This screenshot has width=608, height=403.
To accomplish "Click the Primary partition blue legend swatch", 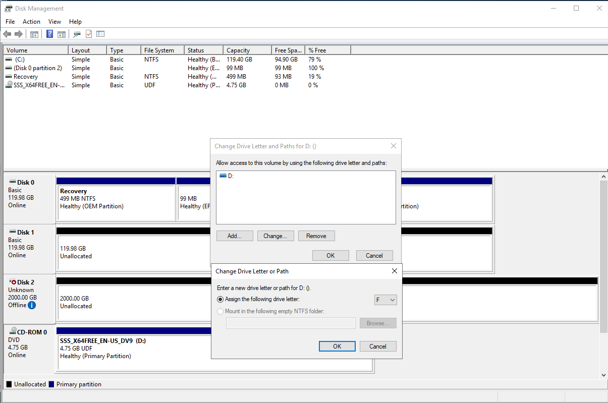I will coord(51,384).
